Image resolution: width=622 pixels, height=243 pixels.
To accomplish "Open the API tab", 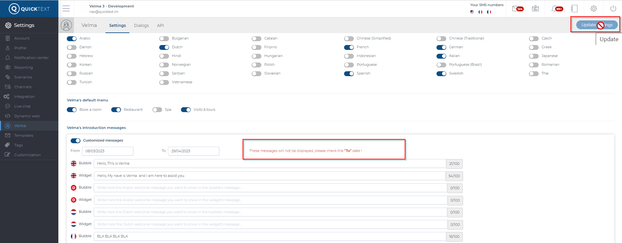I will coord(160,26).
